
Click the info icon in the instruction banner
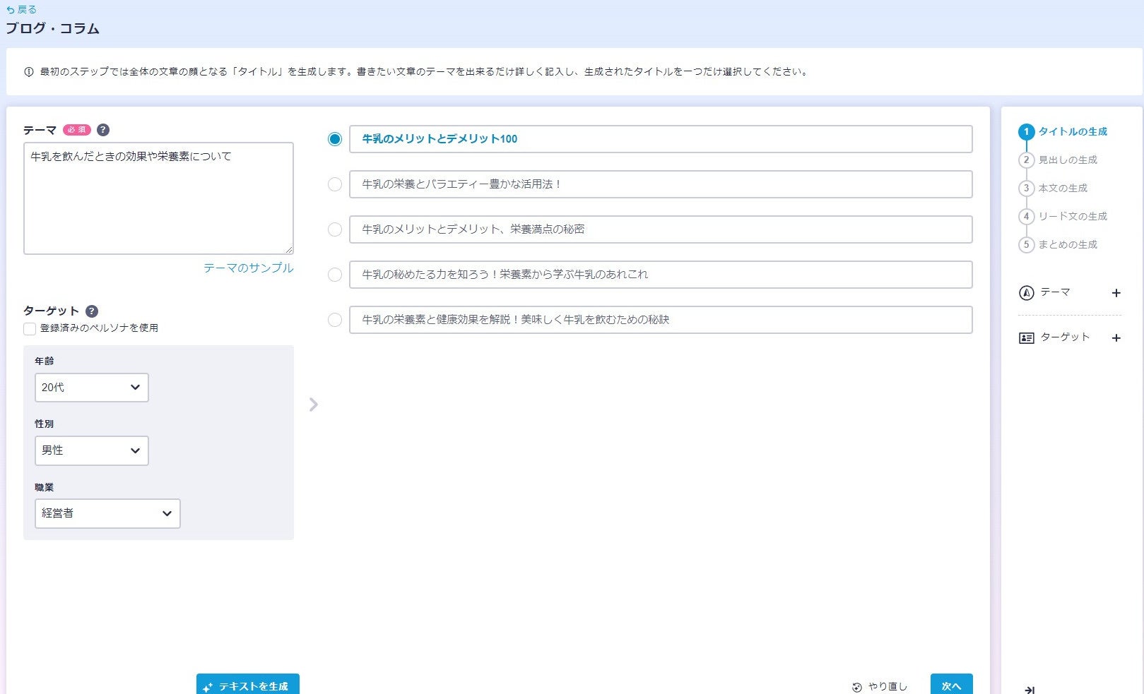click(x=29, y=72)
